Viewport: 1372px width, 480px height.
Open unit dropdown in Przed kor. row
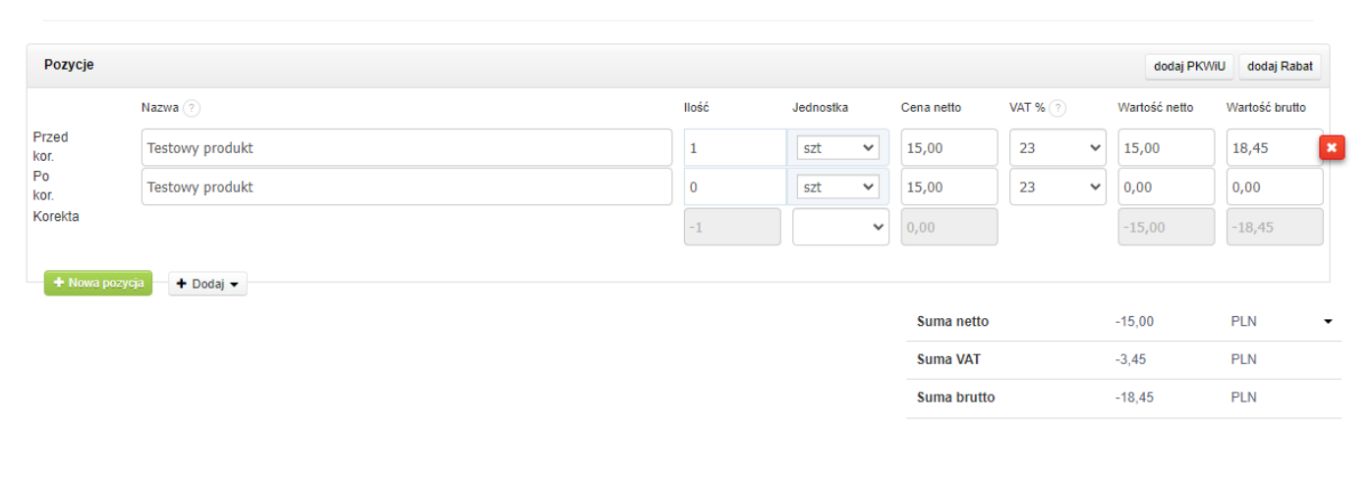[x=838, y=147]
